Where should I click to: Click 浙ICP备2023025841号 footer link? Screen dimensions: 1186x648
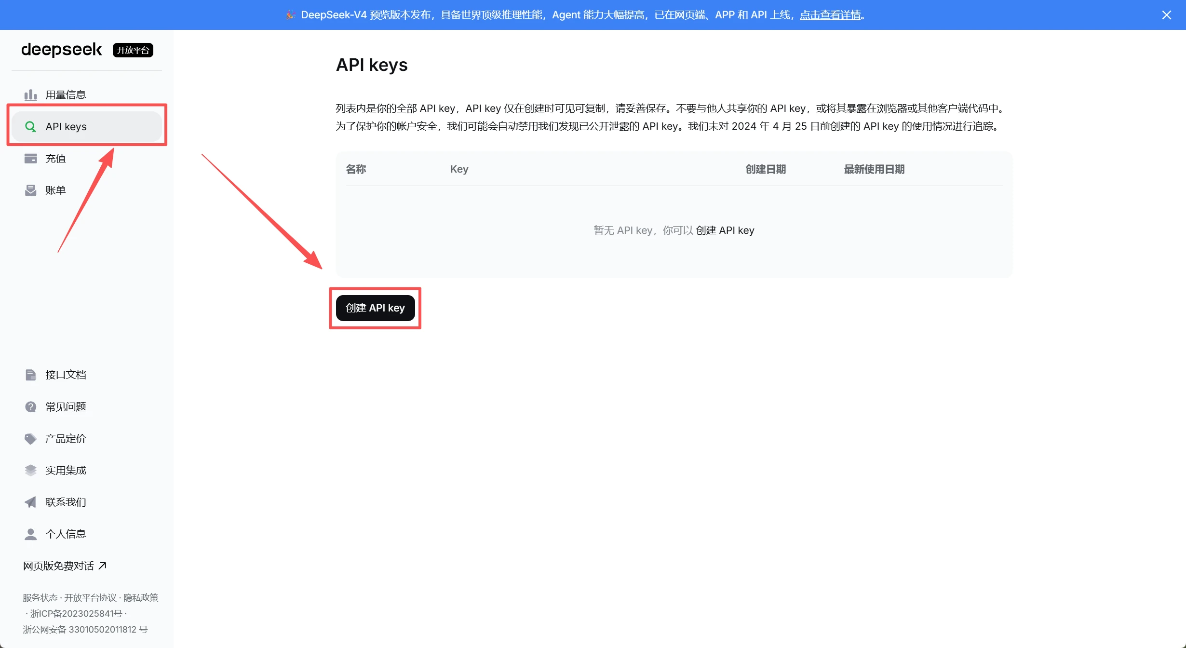click(x=76, y=613)
